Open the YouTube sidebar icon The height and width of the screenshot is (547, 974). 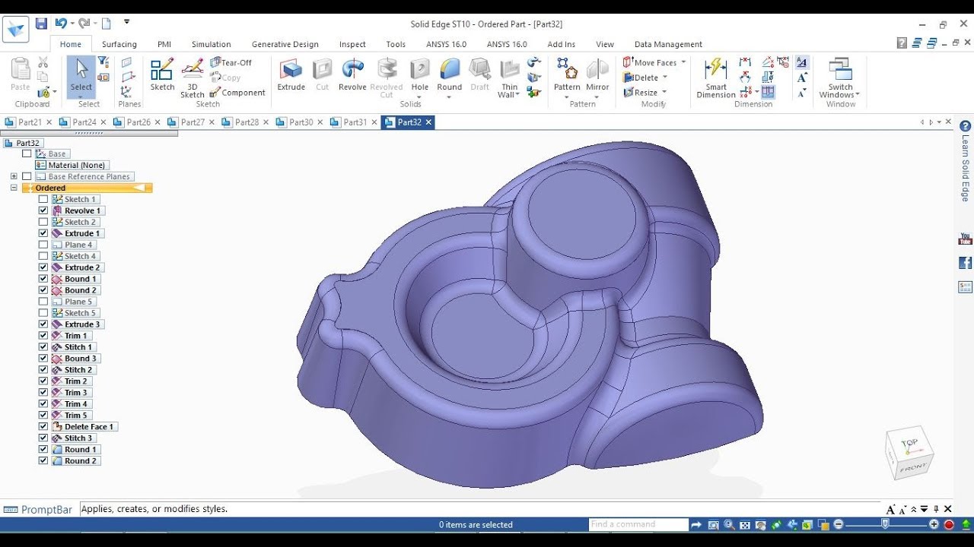point(966,239)
